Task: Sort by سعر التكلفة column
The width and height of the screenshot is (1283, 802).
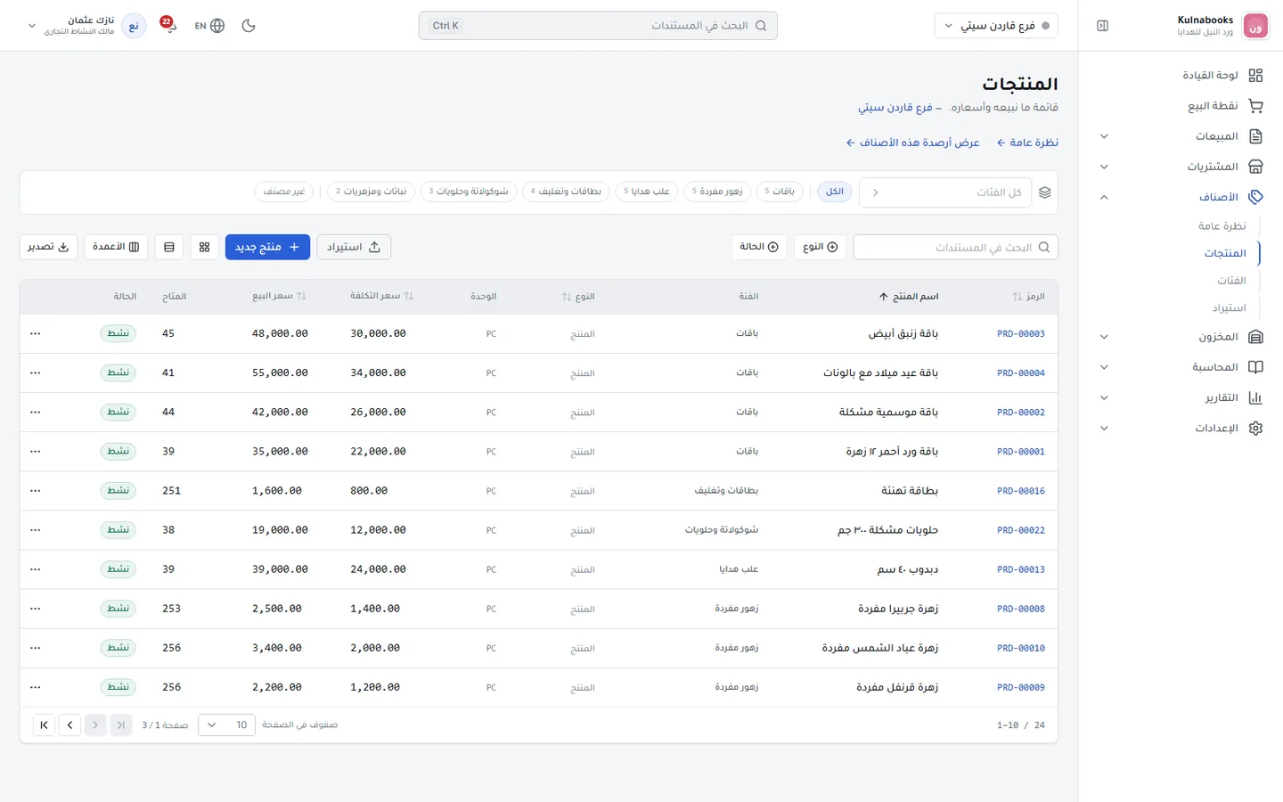Action: pyautogui.click(x=381, y=296)
